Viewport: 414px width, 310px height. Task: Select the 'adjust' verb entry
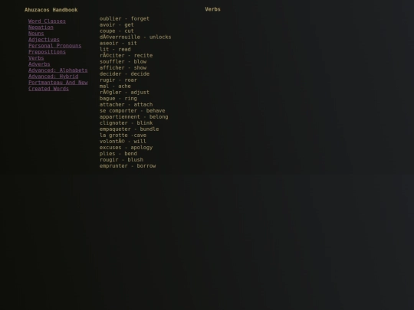tap(124, 93)
